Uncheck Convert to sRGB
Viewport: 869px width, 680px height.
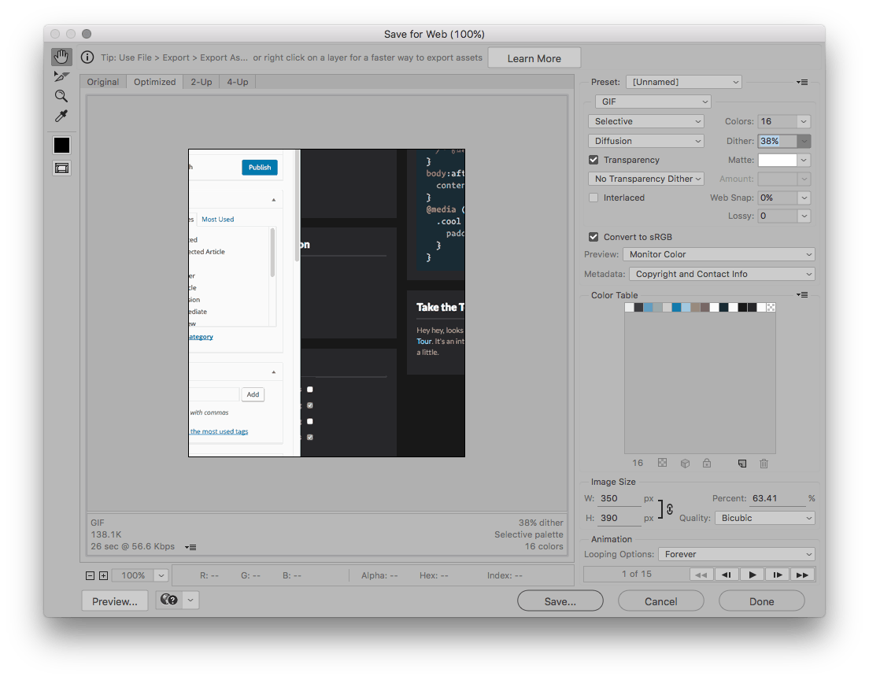594,237
